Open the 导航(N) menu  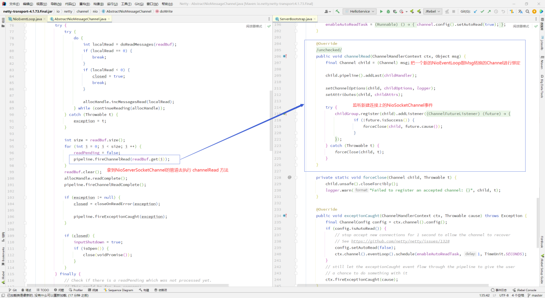click(56, 4)
